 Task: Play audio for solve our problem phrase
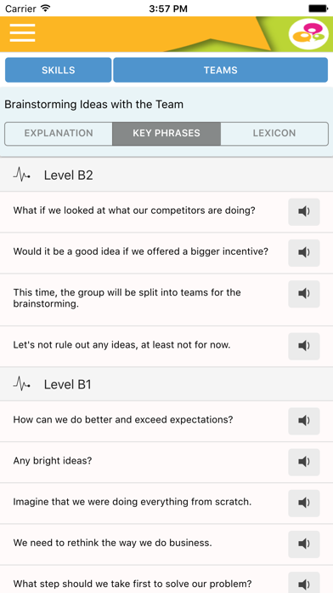coord(304,583)
